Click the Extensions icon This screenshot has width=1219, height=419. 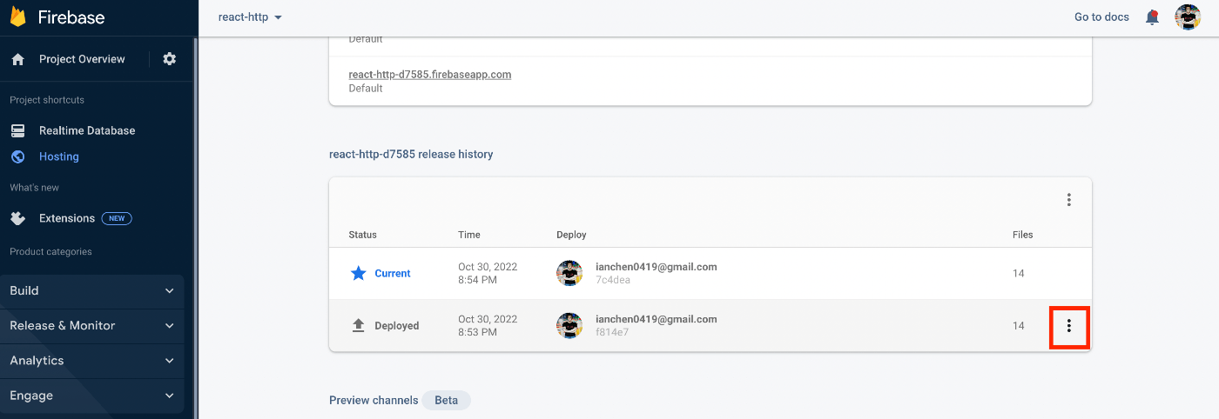click(17, 218)
